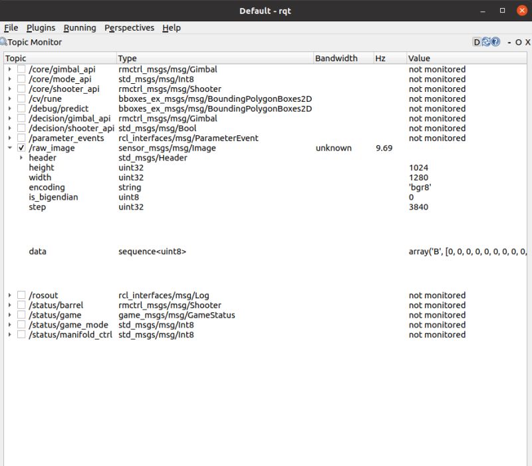
Task: Open the Perspectives menu
Action: (129, 28)
